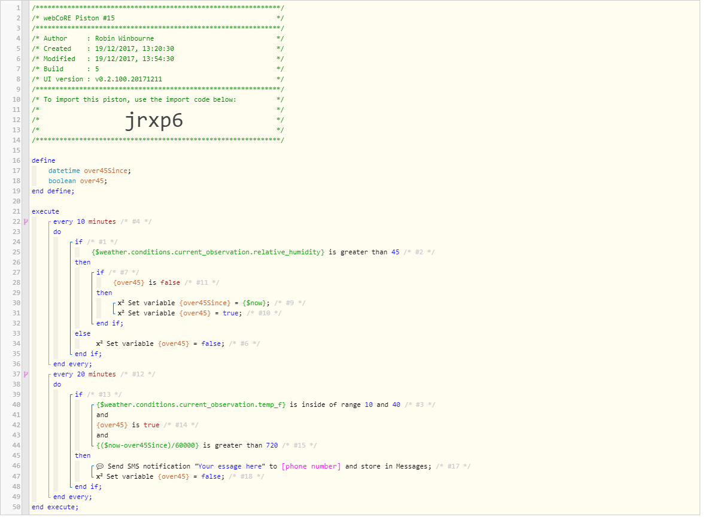
Task: Click the 'if' statement labeled #1
Action: (78, 242)
